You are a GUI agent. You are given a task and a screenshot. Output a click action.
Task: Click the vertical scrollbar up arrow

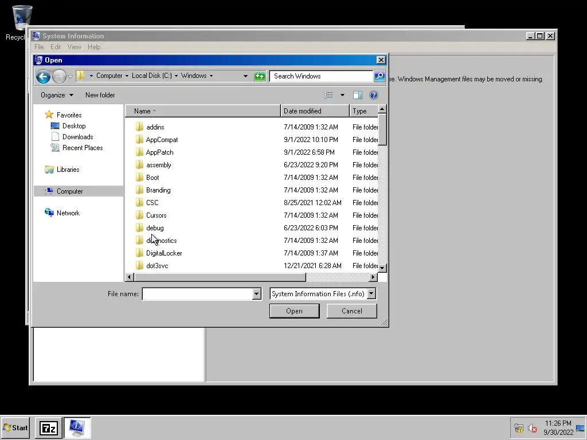(x=382, y=109)
